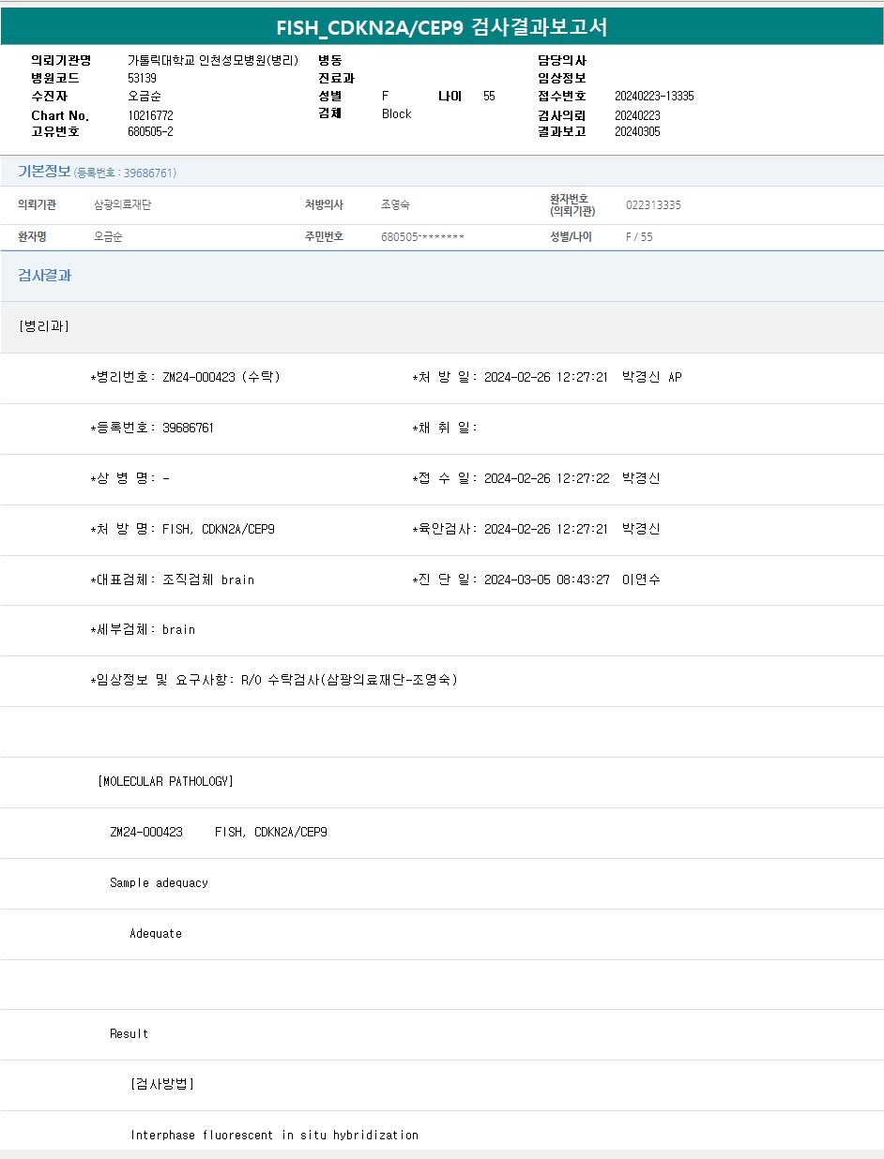The image size is (884, 1159).
Task: Click the [병리과] section label
Action: point(43,326)
